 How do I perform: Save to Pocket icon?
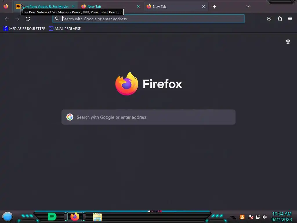269,19
